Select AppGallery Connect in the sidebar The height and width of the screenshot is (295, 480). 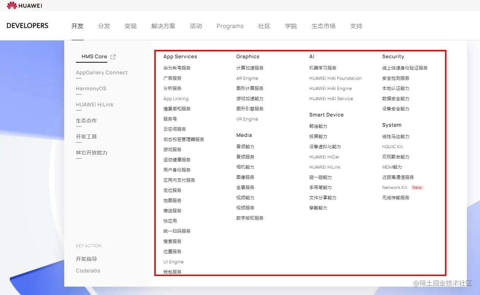coord(102,72)
